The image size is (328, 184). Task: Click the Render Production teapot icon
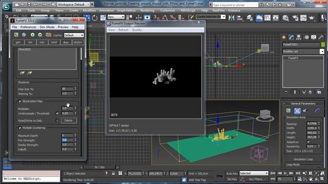click(x=312, y=18)
